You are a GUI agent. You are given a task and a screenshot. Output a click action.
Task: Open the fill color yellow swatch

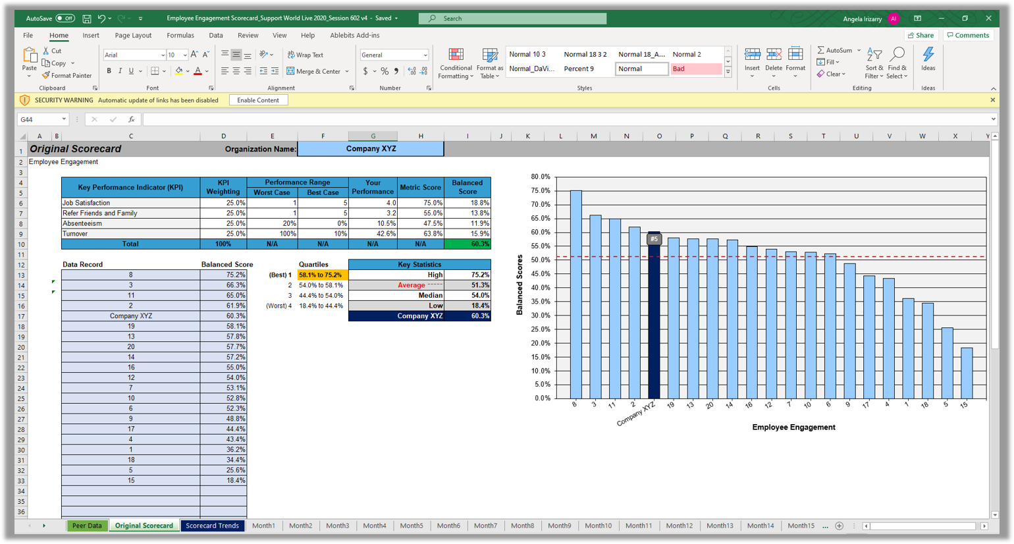179,71
